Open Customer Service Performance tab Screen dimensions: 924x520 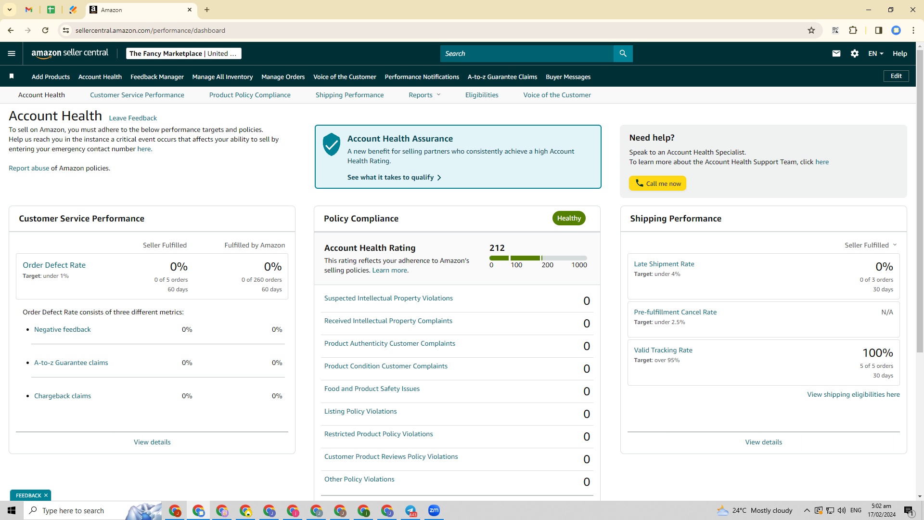[137, 95]
